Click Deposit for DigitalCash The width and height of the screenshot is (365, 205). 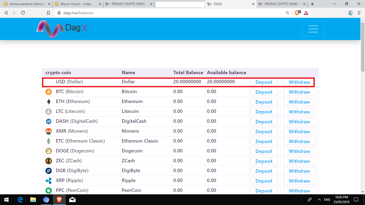click(x=264, y=122)
